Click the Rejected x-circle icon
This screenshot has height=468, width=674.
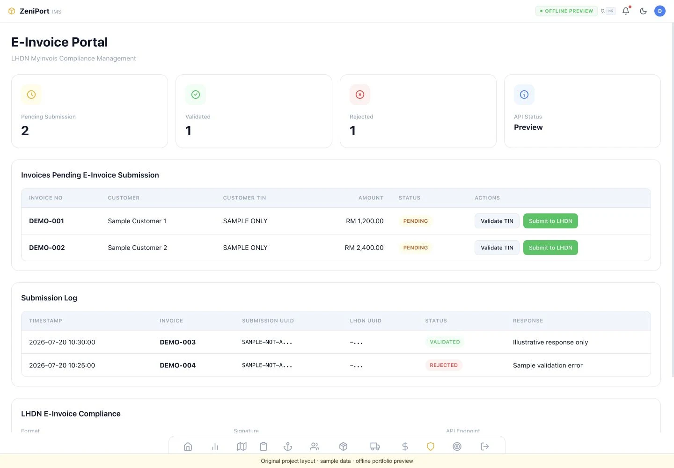pos(360,95)
